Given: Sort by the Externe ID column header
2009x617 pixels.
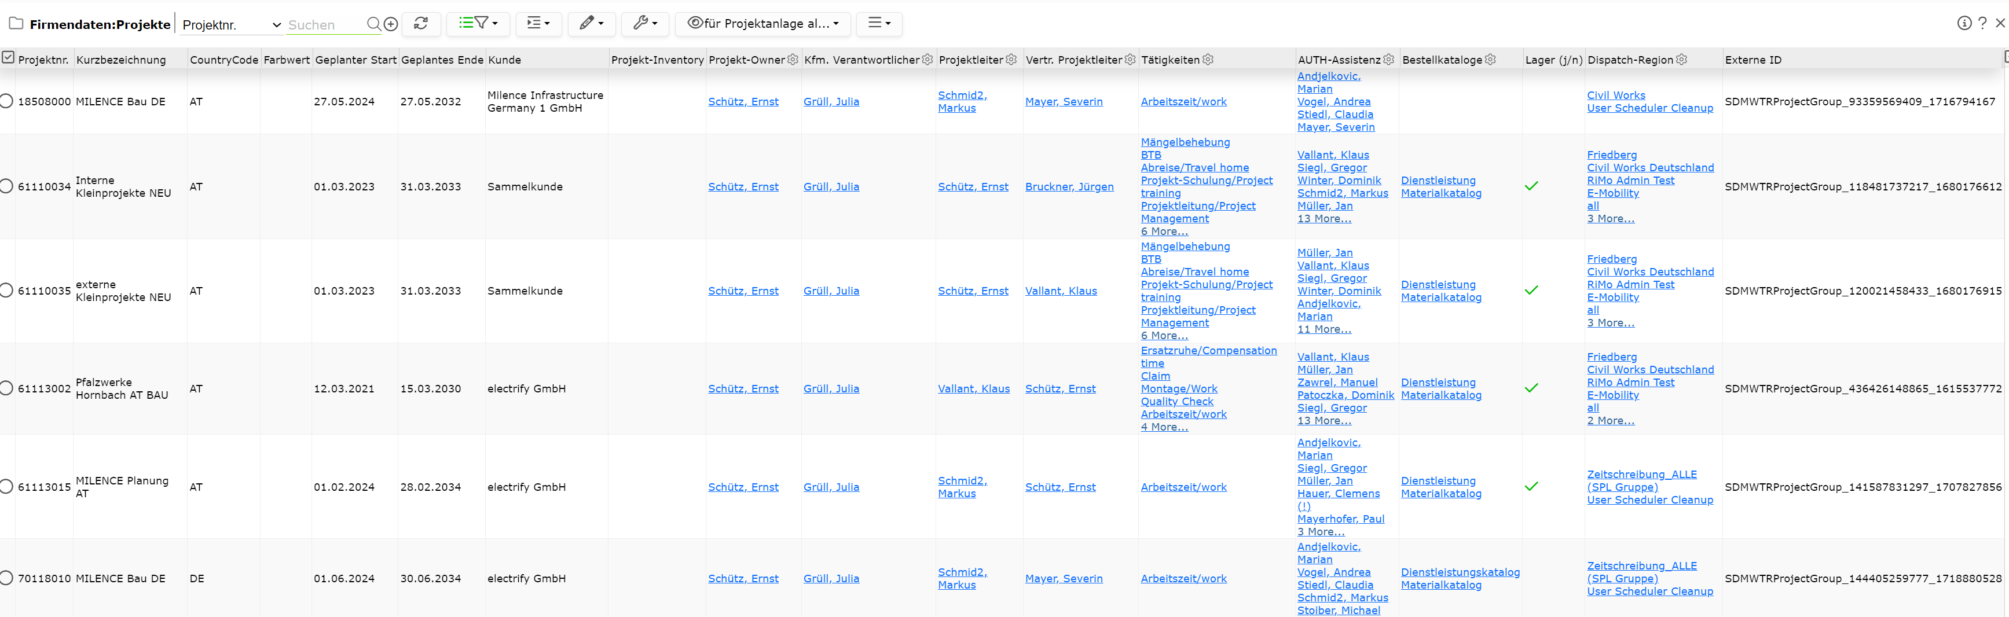Looking at the screenshot, I should coord(1753,60).
